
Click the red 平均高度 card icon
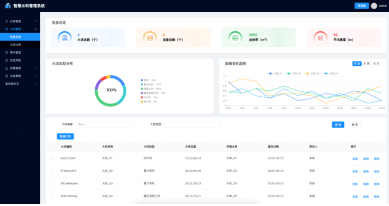pyautogui.click(x=320, y=37)
